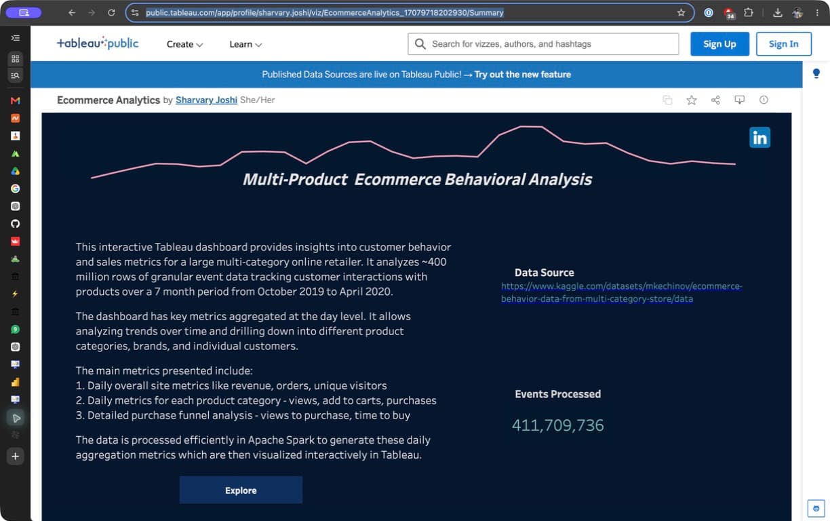830x521 pixels.
Task: Click the duplicate copy icon in the viz toolbar
Action: tap(667, 100)
